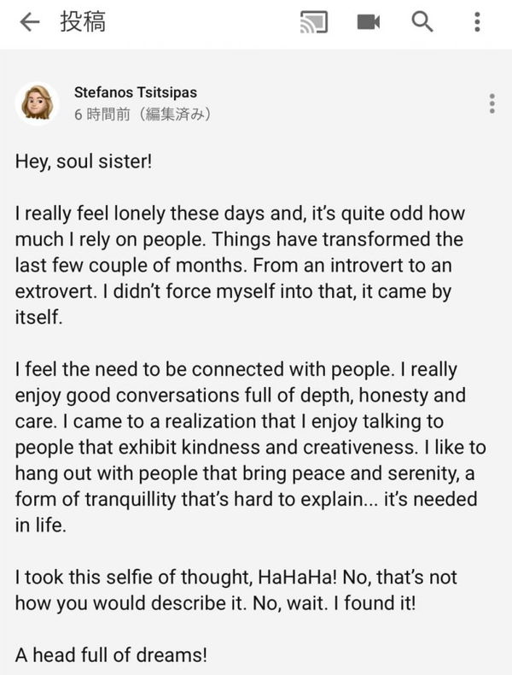
Task: Select the '投稿' header title
Action: point(82,23)
